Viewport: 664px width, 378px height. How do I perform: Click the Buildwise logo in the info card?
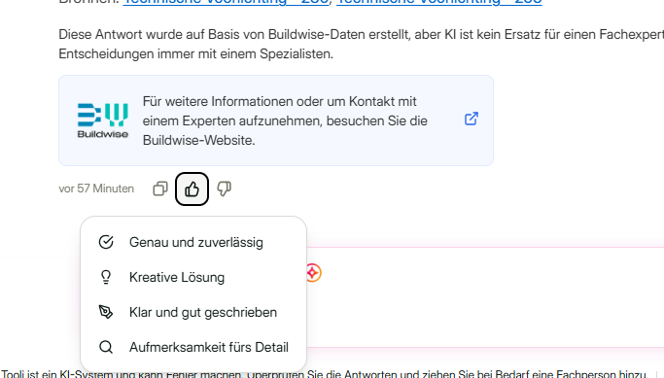coord(103,120)
